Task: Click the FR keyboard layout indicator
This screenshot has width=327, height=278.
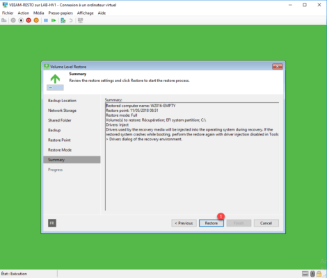Action: (x=52, y=223)
